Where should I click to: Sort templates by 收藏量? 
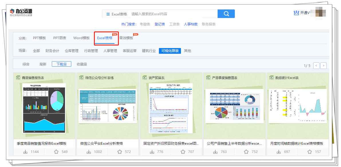point(81,64)
